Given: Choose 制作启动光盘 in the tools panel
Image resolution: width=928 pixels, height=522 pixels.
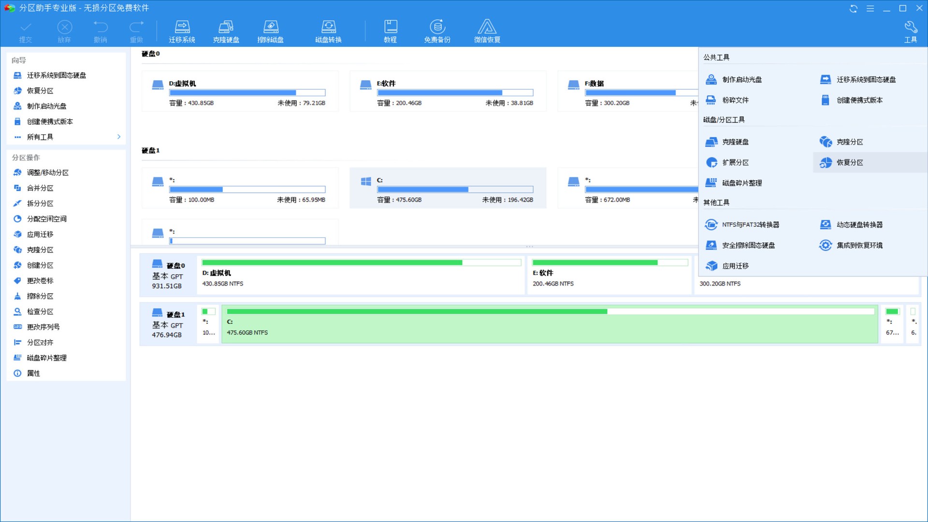Looking at the screenshot, I should pyautogui.click(x=734, y=79).
